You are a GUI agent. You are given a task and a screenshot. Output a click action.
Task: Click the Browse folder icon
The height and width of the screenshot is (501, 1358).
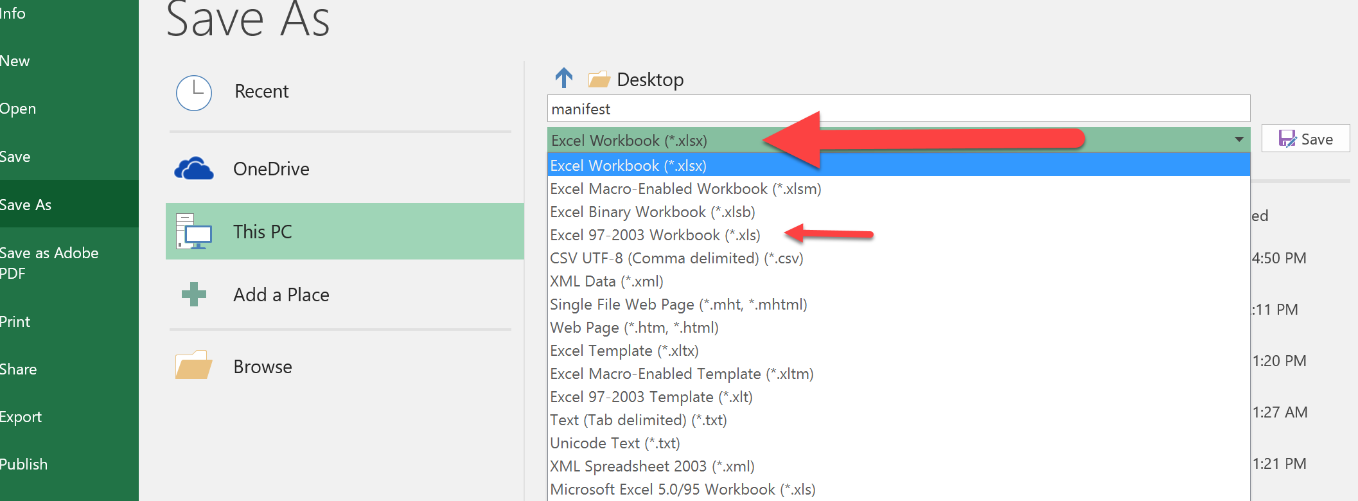point(194,365)
